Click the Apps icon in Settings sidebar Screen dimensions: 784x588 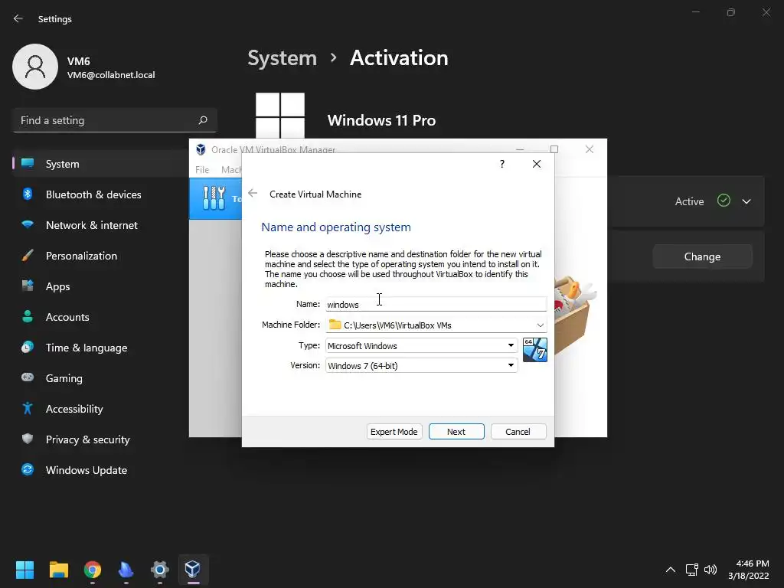pyautogui.click(x=28, y=286)
